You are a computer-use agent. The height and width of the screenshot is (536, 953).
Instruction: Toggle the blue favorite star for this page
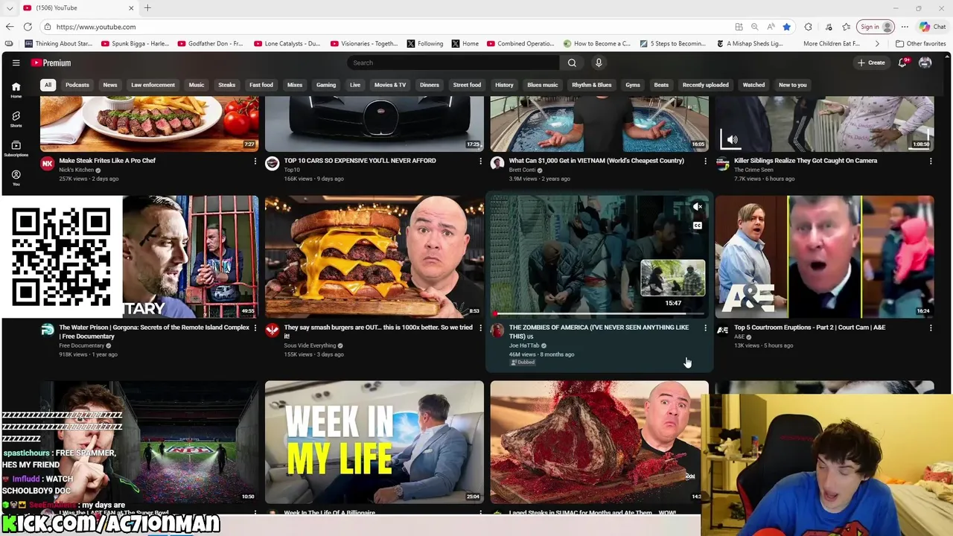pos(786,27)
